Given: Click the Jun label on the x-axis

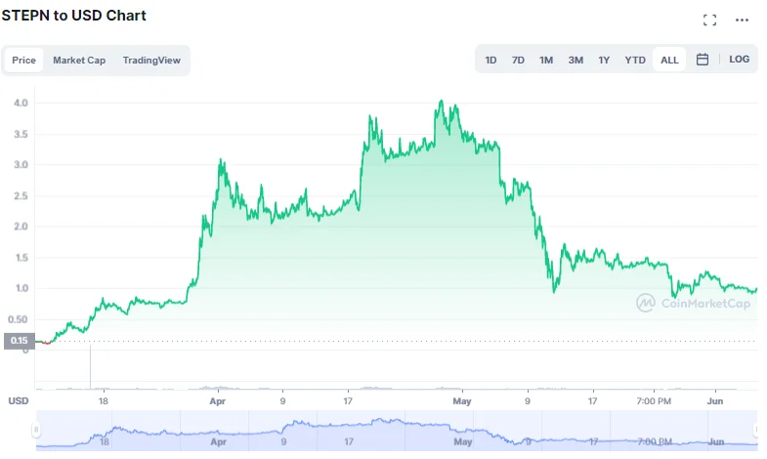Looking at the screenshot, I should click(x=714, y=400).
